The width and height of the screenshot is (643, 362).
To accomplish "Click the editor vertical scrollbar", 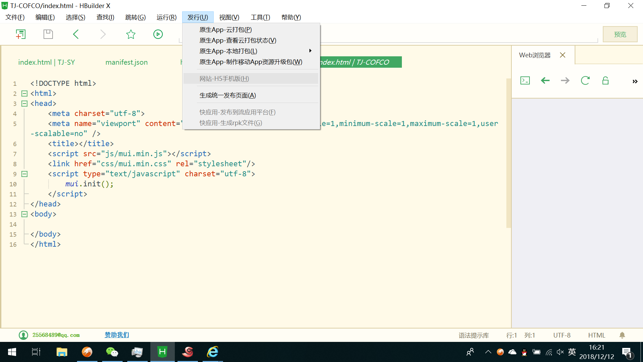I will [508, 153].
